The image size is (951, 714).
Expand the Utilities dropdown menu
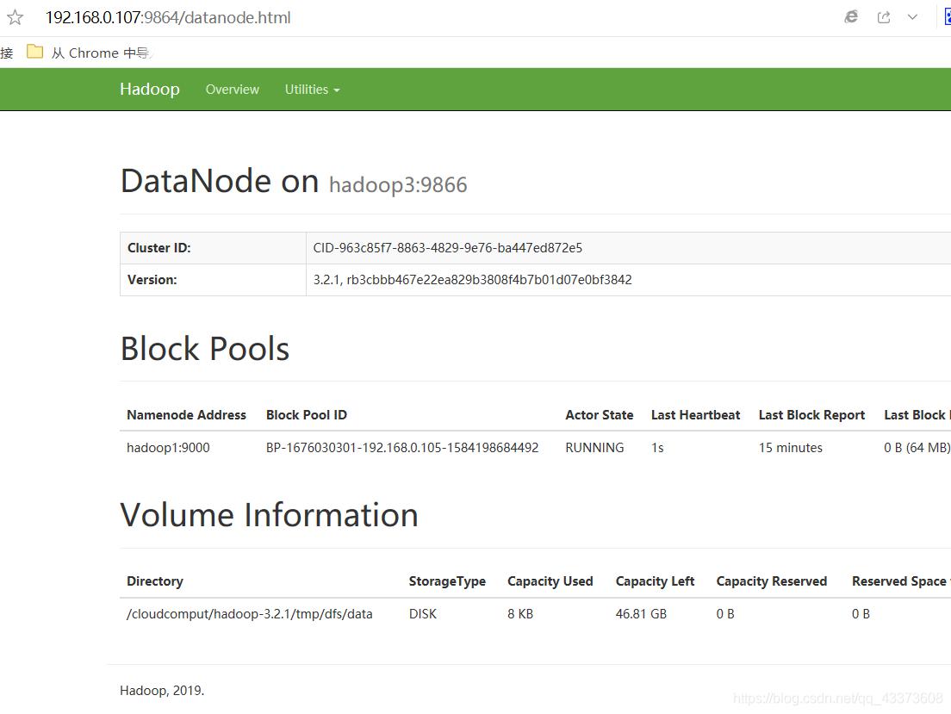(x=313, y=90)
